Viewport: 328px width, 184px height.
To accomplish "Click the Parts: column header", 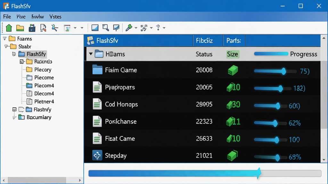I will [234, 41].
